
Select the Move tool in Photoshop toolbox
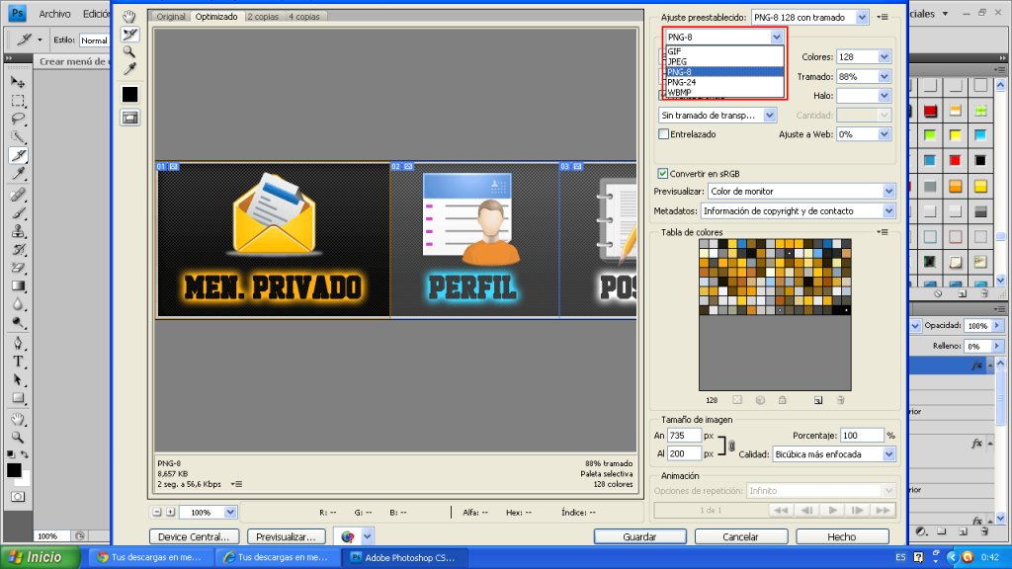point(18,82)
